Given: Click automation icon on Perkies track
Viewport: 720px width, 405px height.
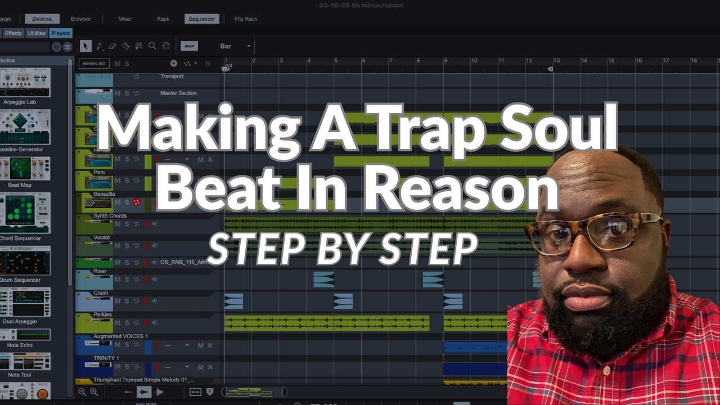Looking at the screenshot, I should coord(136,323).
